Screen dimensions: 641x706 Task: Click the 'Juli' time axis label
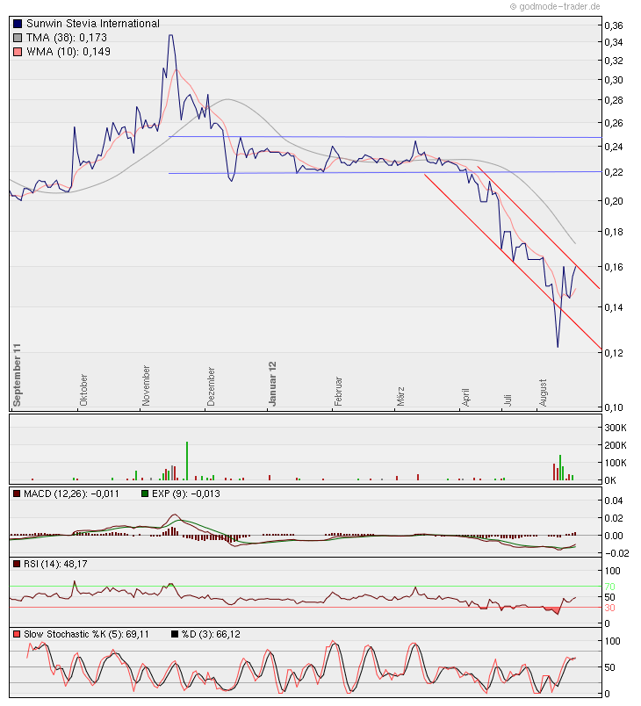[508, 400]
